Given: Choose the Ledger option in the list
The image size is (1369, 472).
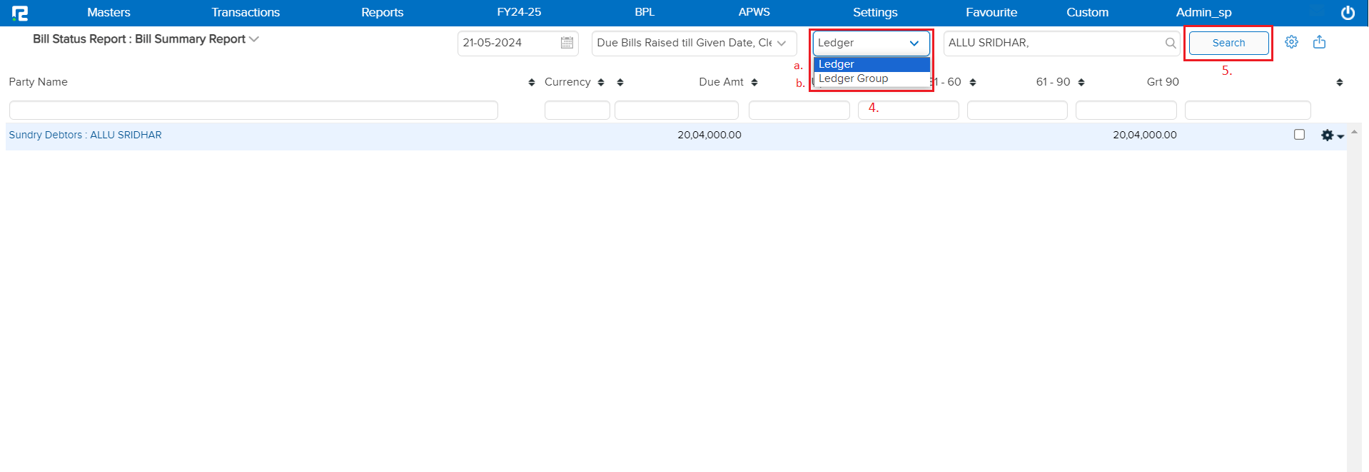Looking at the screenshot, I should tap(837, 64).
